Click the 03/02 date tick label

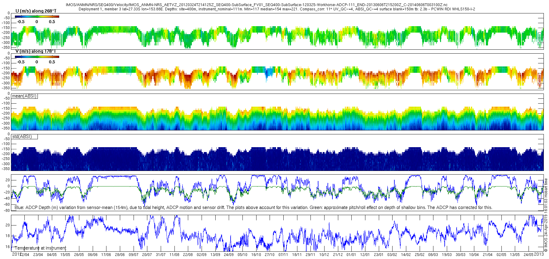(x=392, y=255)
